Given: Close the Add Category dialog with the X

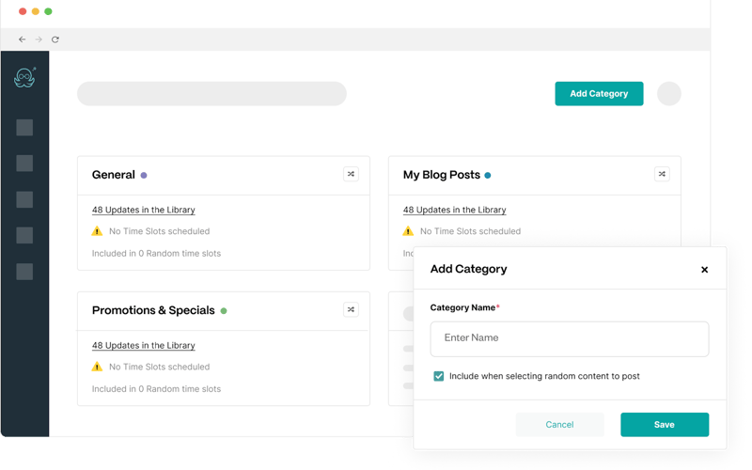Looking at the screenshot, I should (x=704, y=270).
